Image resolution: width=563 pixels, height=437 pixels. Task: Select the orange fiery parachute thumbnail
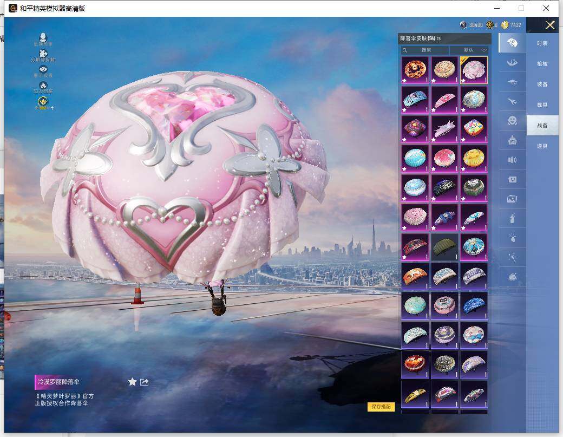tap(415, 70)
